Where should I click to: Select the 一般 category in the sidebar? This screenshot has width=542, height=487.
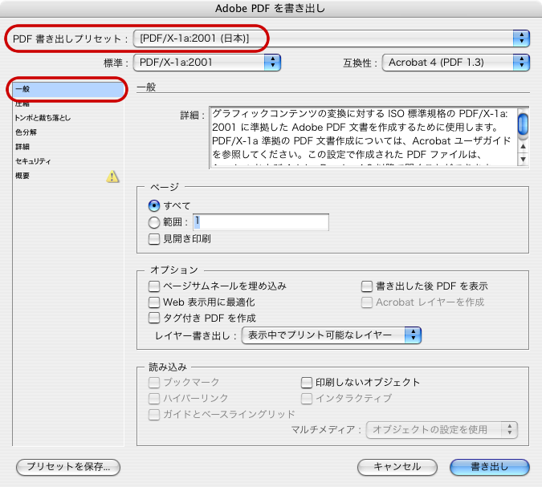click(x=68, y=89)
